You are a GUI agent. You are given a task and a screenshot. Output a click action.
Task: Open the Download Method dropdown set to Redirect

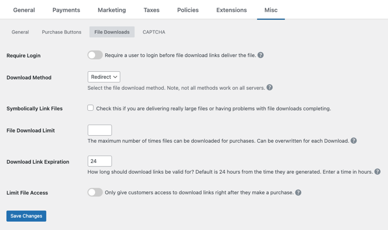click(x=104, y=77)
